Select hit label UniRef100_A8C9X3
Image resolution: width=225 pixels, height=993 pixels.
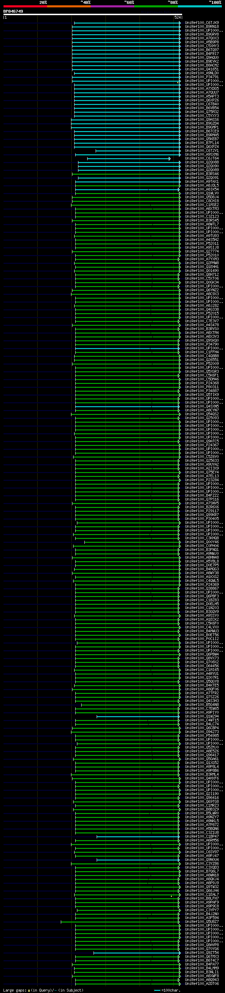pyautogui.click(x=202, y=294)
